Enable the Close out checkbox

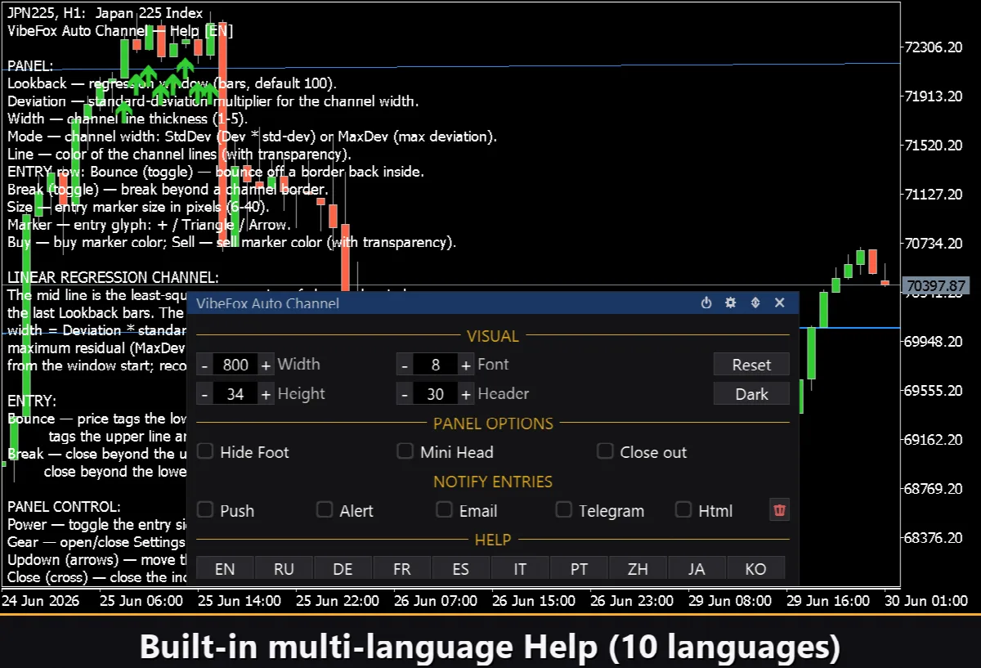pyautogui.click(x=605, y=451)
